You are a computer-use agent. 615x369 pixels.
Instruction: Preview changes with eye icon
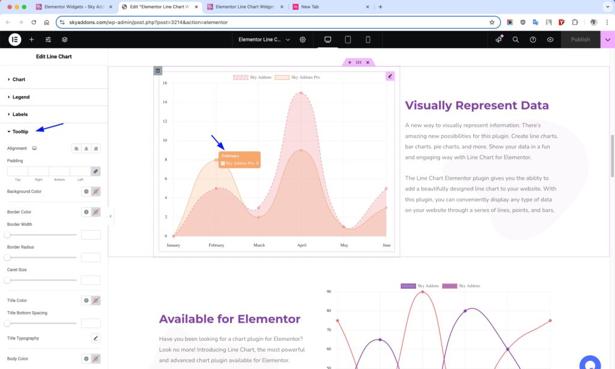coord(550,39)
